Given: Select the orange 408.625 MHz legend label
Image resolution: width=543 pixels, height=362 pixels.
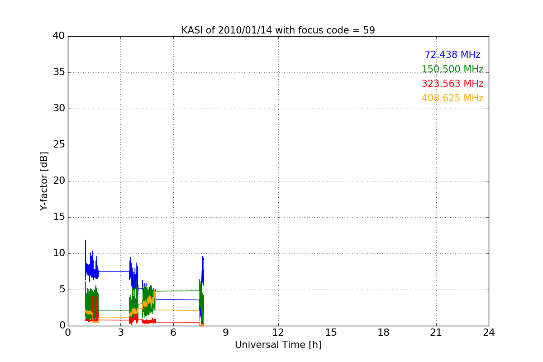Looking at the screenshot, I should [452, 98].
